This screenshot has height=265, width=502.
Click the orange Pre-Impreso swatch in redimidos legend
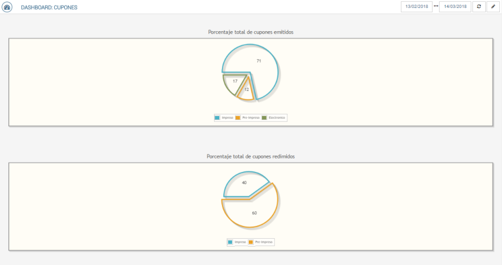pyautogui.click(x=251, y=242)
